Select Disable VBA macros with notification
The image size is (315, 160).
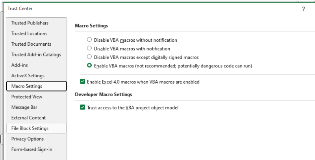pyautogui.click(x=89, y=48)
